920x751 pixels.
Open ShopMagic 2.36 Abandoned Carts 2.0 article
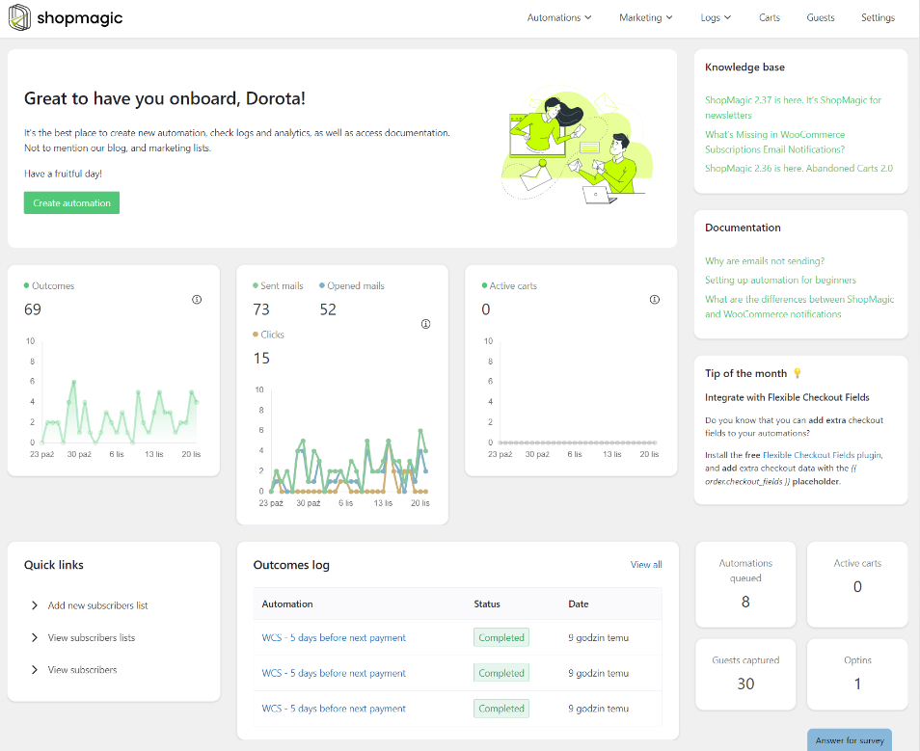tap(798, 169)
